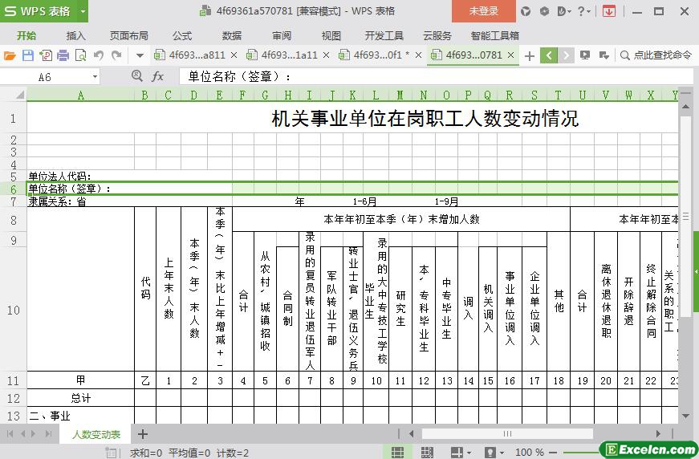699x459 pixels.
Task: Click the Save icon in quick toolbar
Action: 27,55
